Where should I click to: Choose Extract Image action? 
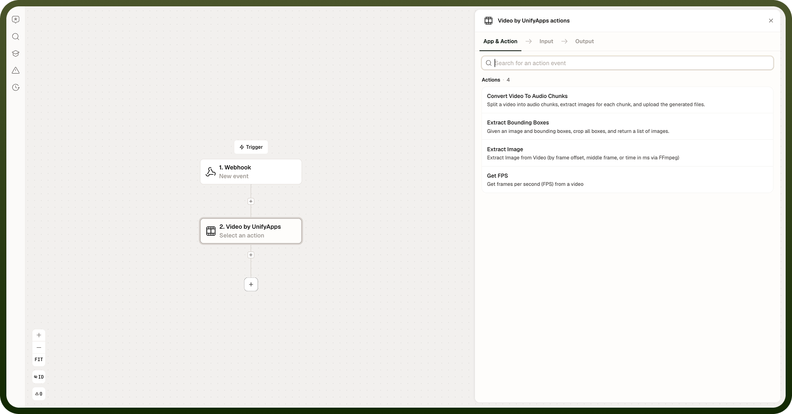(x=627, y=153)
